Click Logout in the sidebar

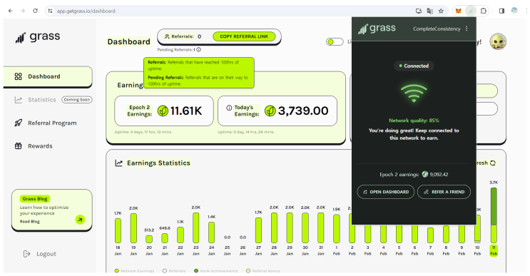click(x=39, y=254)
